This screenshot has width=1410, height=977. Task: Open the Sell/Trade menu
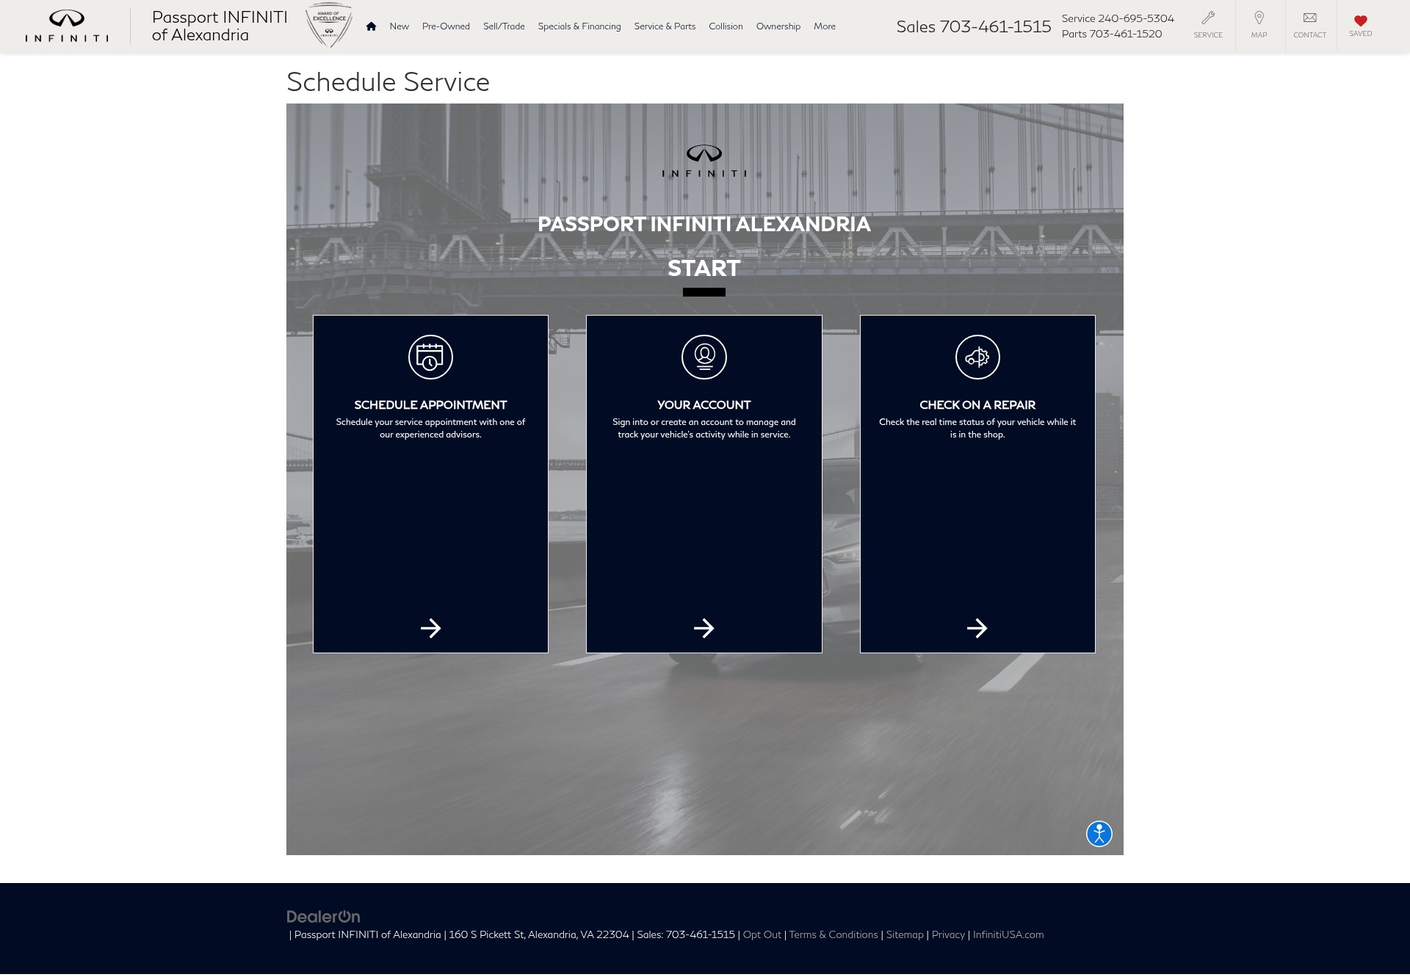click(x=504, y=26)
